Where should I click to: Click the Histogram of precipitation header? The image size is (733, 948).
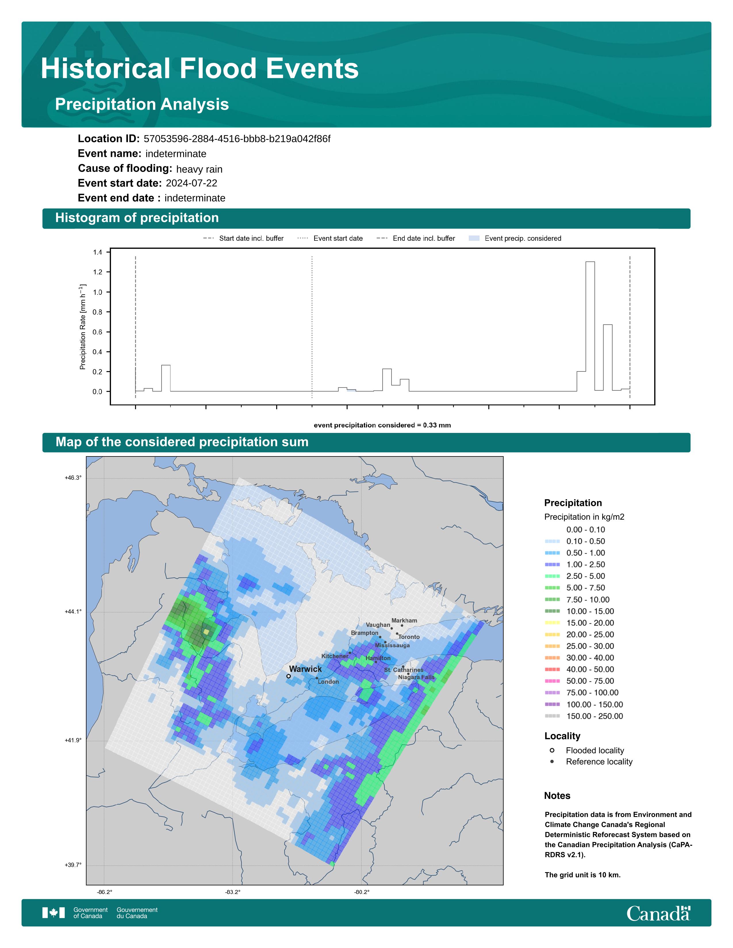point(137,218)
